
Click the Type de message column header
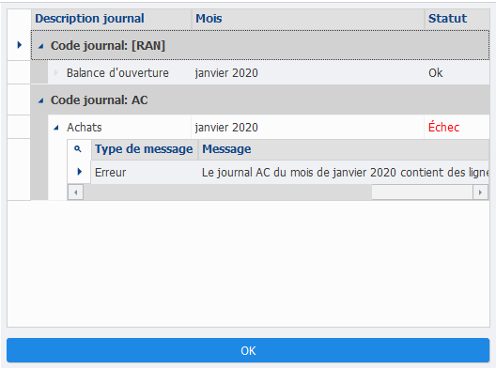pyautogui.click(x=144, y=149)
